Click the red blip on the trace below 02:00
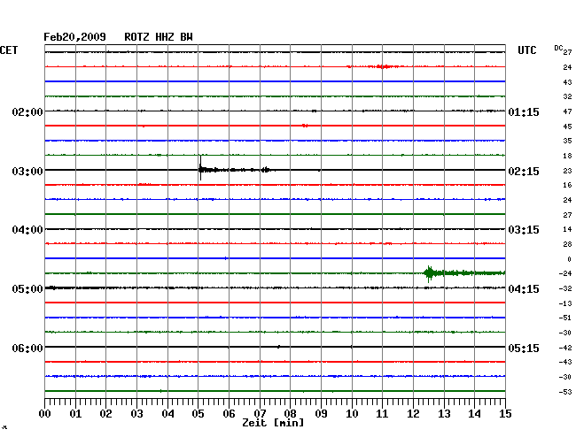Viewport: 576px width, 437px height. 305,126
